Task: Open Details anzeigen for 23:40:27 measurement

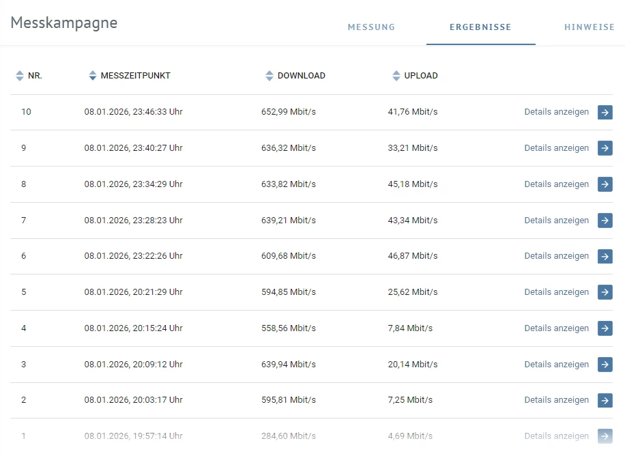Action: (x=557, y=148)
